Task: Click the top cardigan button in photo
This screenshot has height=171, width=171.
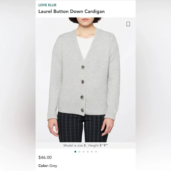Action: (x=83, y=67)
